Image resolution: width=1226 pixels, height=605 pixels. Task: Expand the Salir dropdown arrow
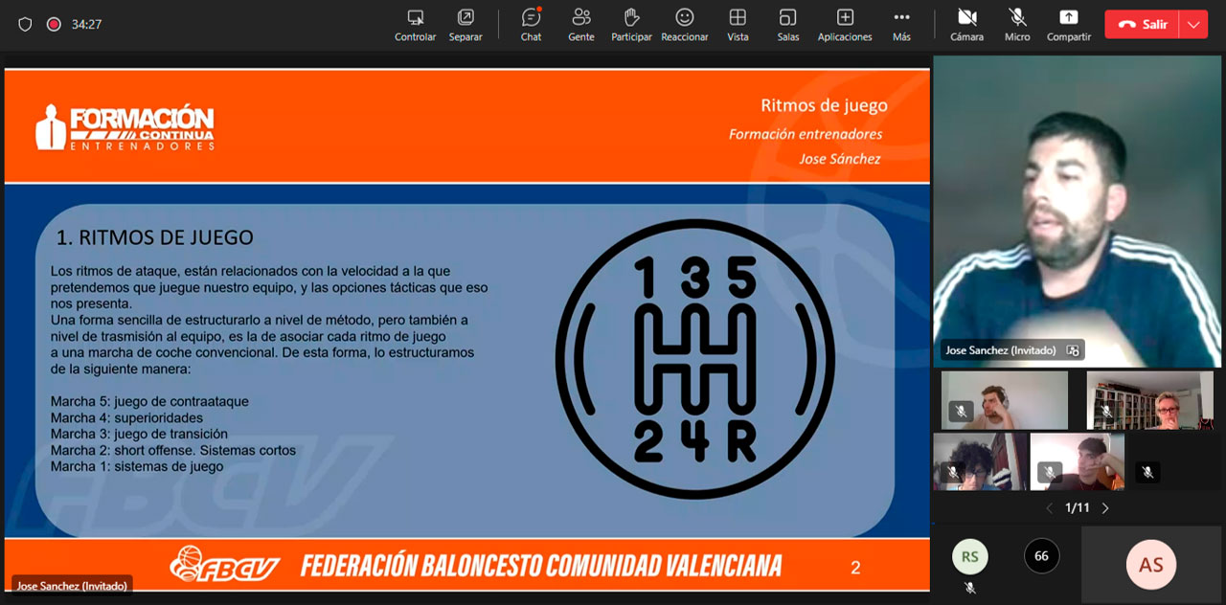(1193, 25)
